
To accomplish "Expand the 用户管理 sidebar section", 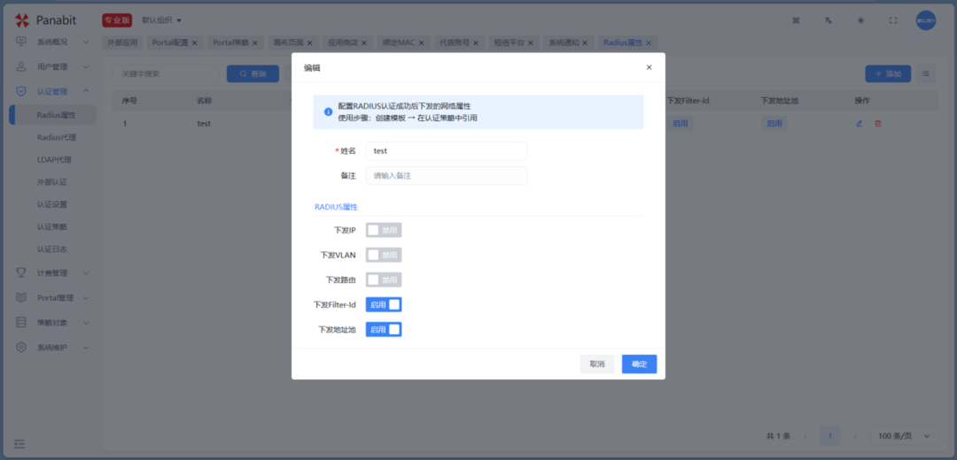I will click(x=86, y=67).
